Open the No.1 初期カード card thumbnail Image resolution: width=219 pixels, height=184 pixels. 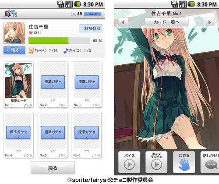(x=18, y=81)
